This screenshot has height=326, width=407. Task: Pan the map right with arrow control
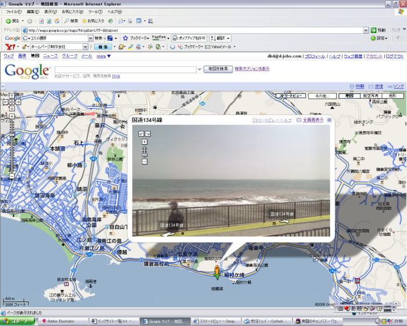coord(18,102)
